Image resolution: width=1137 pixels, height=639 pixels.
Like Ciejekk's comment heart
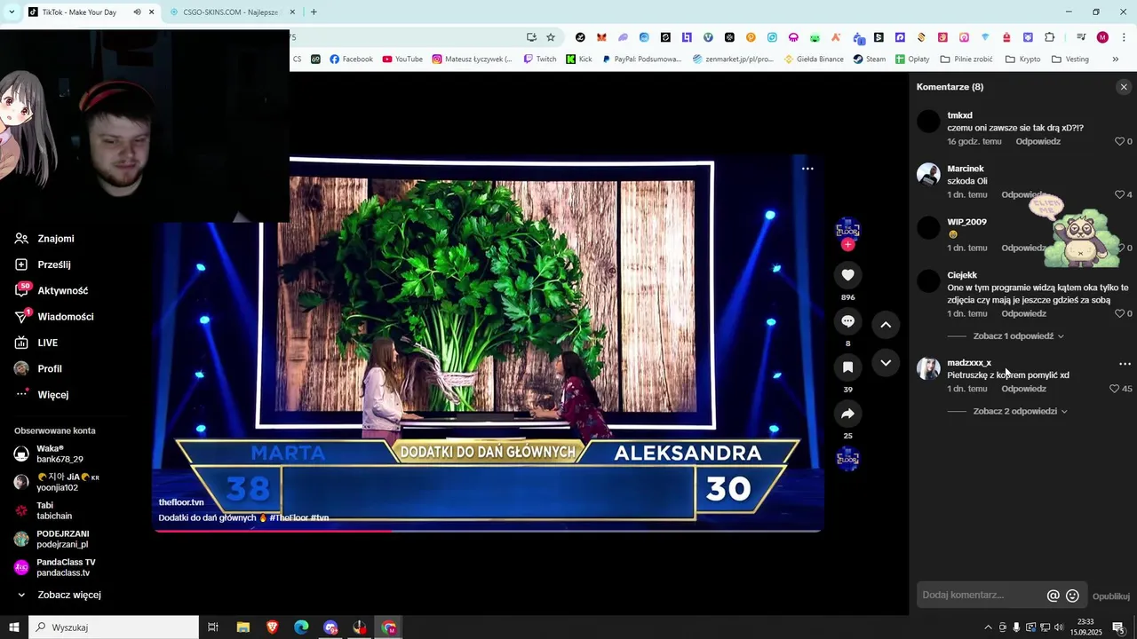pyautogui.click(x=1119, y=313)
